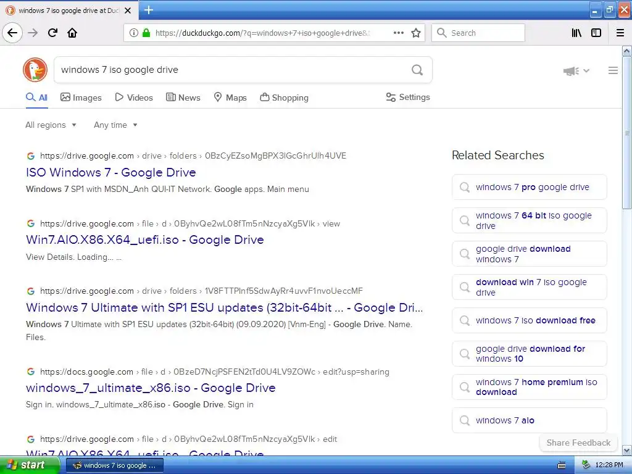
Task: Open the browser home page icon
Action: pyautogui.click(x=72, y=33)
